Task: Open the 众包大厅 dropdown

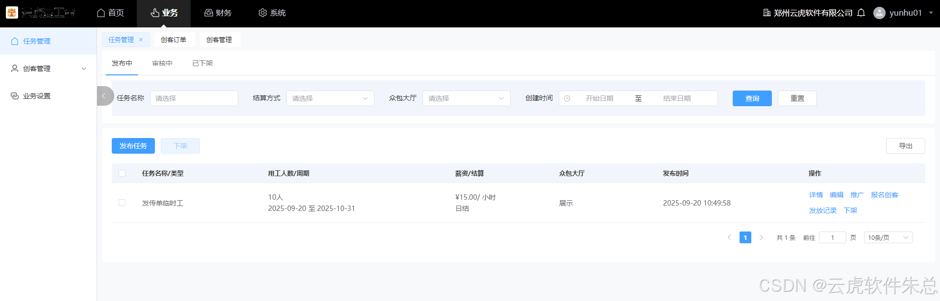Action: point(466,98)
